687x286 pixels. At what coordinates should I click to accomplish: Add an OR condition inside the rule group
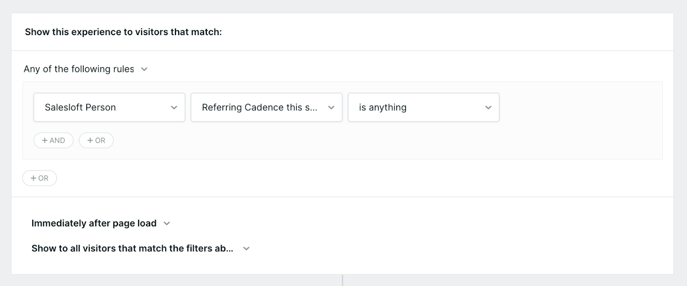point(96,140)
